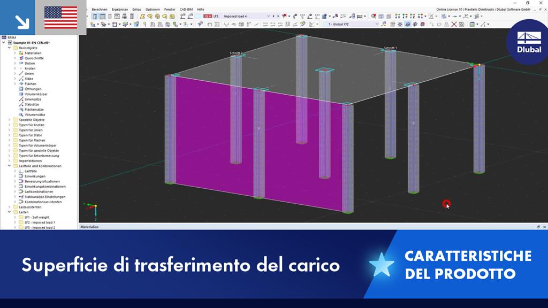Viewport: 548px width, 308px height.
Task: Click the view in X direction icon
Action: (398, 16)
